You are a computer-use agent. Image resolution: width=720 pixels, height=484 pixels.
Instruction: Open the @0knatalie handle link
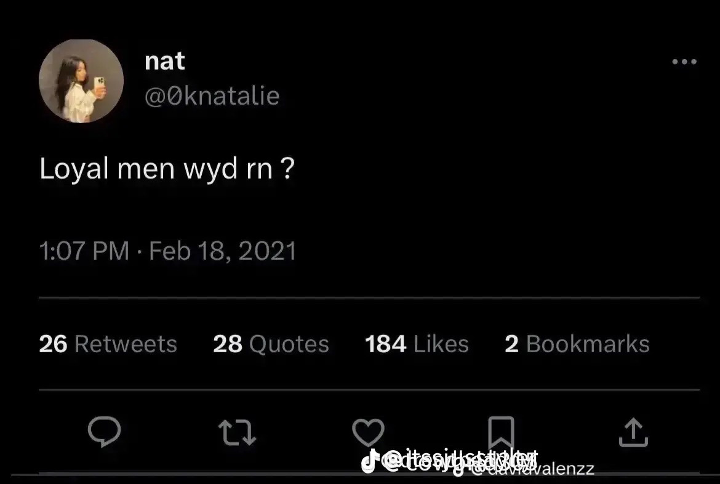(x=212, y=96)
